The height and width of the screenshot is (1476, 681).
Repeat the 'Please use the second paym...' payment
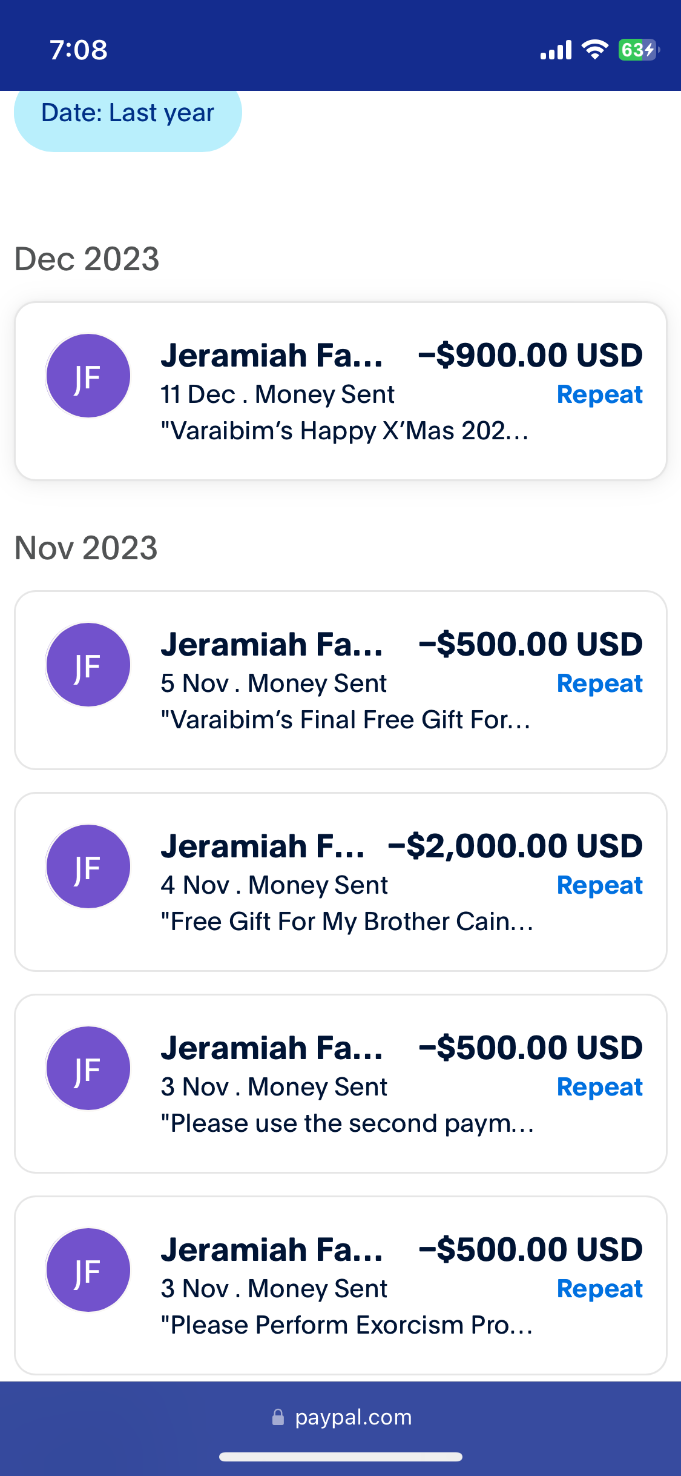coord(599,1087)
